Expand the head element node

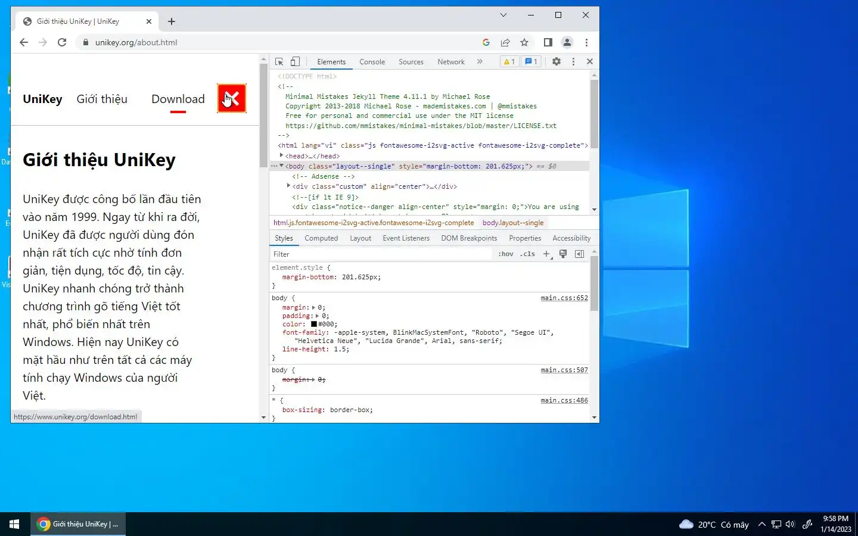281,155
